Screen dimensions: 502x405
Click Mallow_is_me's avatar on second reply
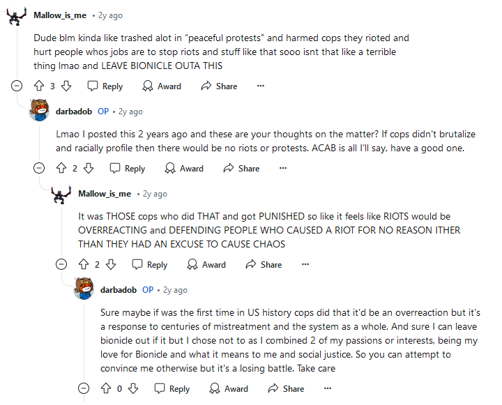[x=61, y=194]
